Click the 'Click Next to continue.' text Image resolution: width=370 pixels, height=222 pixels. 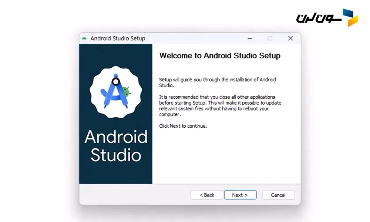click(183, 126)
